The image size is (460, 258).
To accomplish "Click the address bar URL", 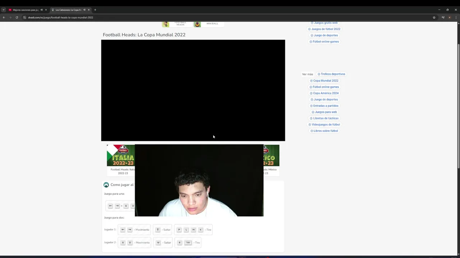I will (61, 17).
